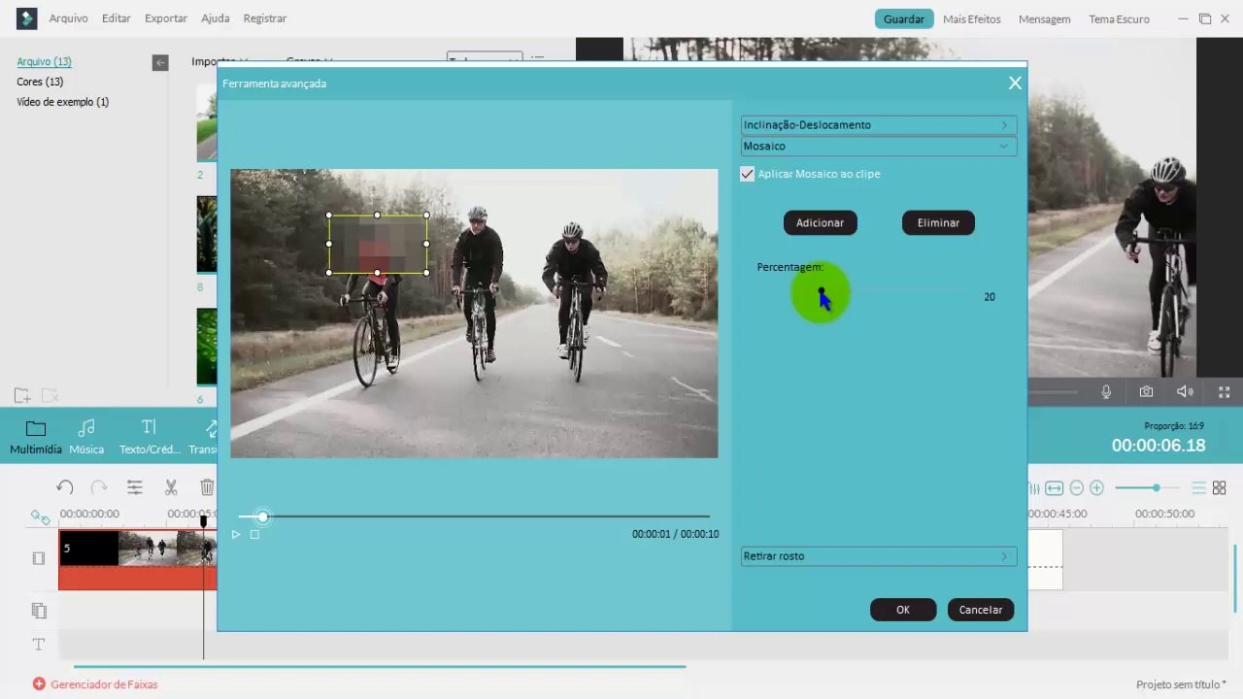
Task: Select Arquivo (13) in media library
Action: [x=44, y=61]
